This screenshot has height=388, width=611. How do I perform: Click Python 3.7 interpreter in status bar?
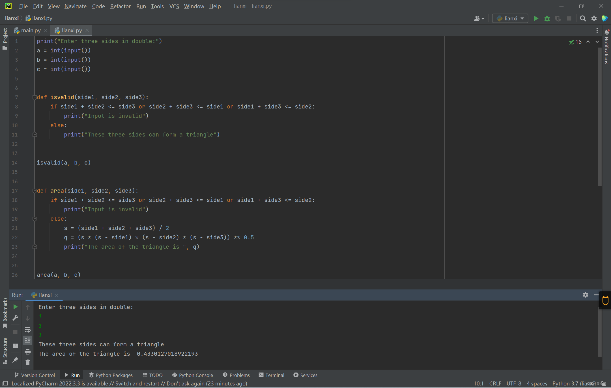[574, 383]
